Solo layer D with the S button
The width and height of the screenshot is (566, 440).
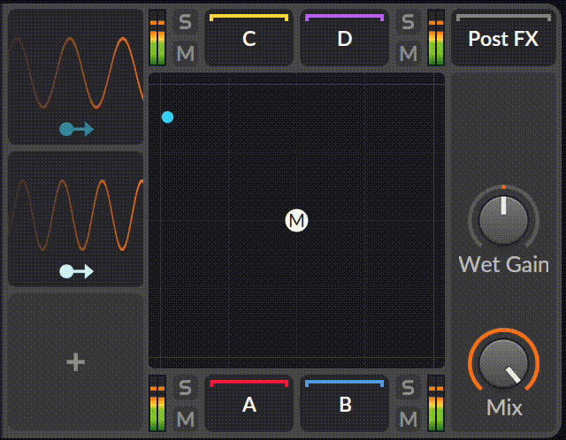[408, 22]
